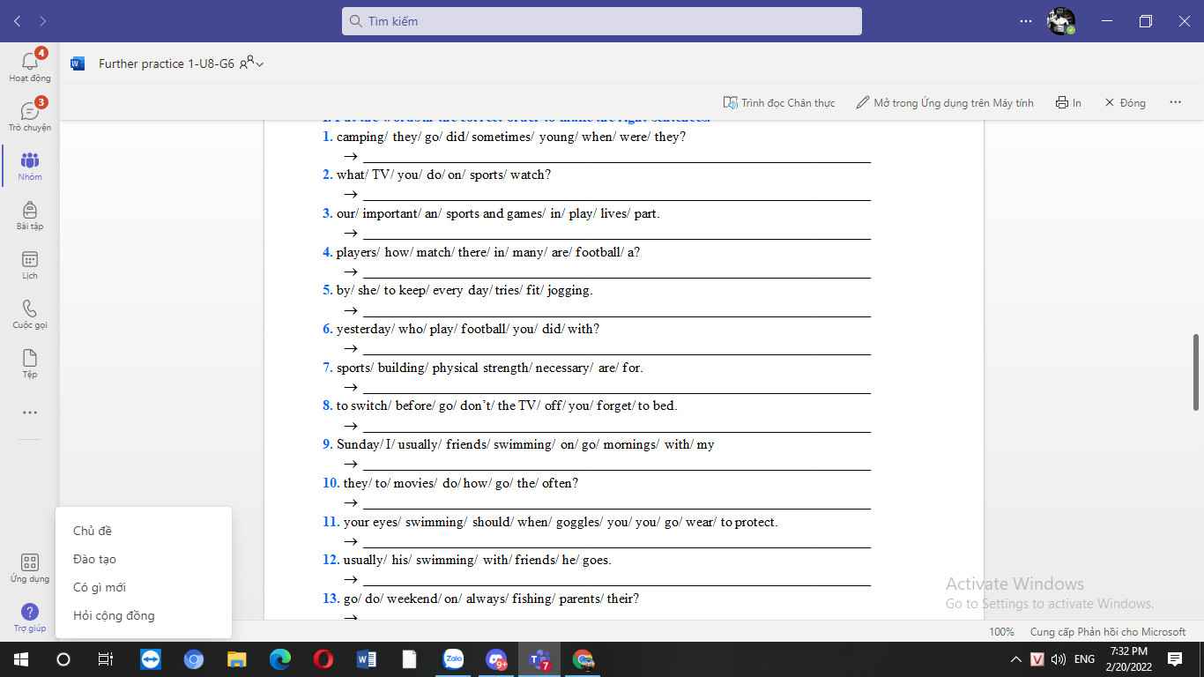
Task: Show hidden system tray icons
Action: pyautogui.click(x=1016, y=659)
